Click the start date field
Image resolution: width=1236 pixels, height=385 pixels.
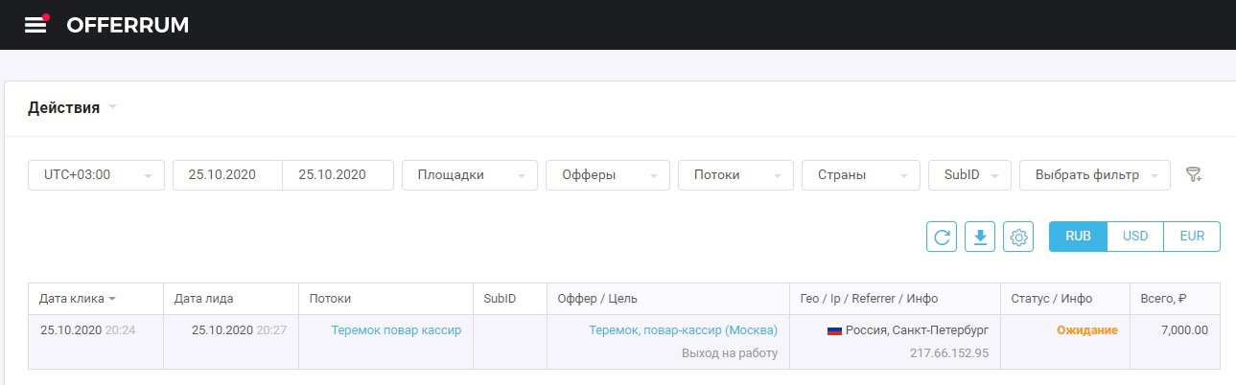[228, 175]
